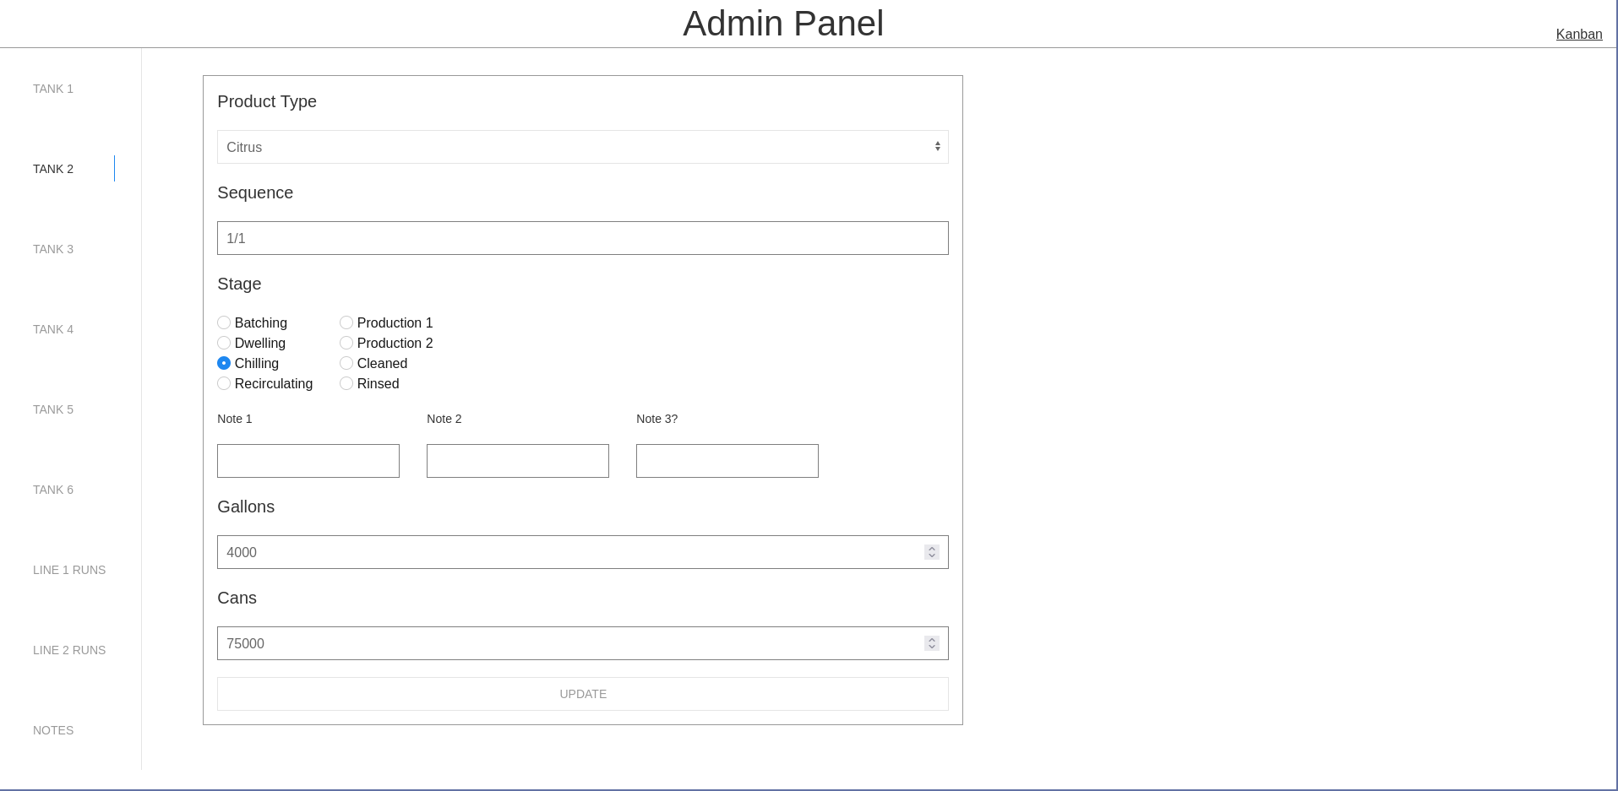
Task: Click the Gallons stepper arrows
Action: click(x=931, y=552)
